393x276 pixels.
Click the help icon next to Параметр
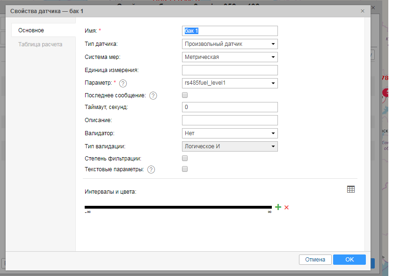[x=123, y=84]
